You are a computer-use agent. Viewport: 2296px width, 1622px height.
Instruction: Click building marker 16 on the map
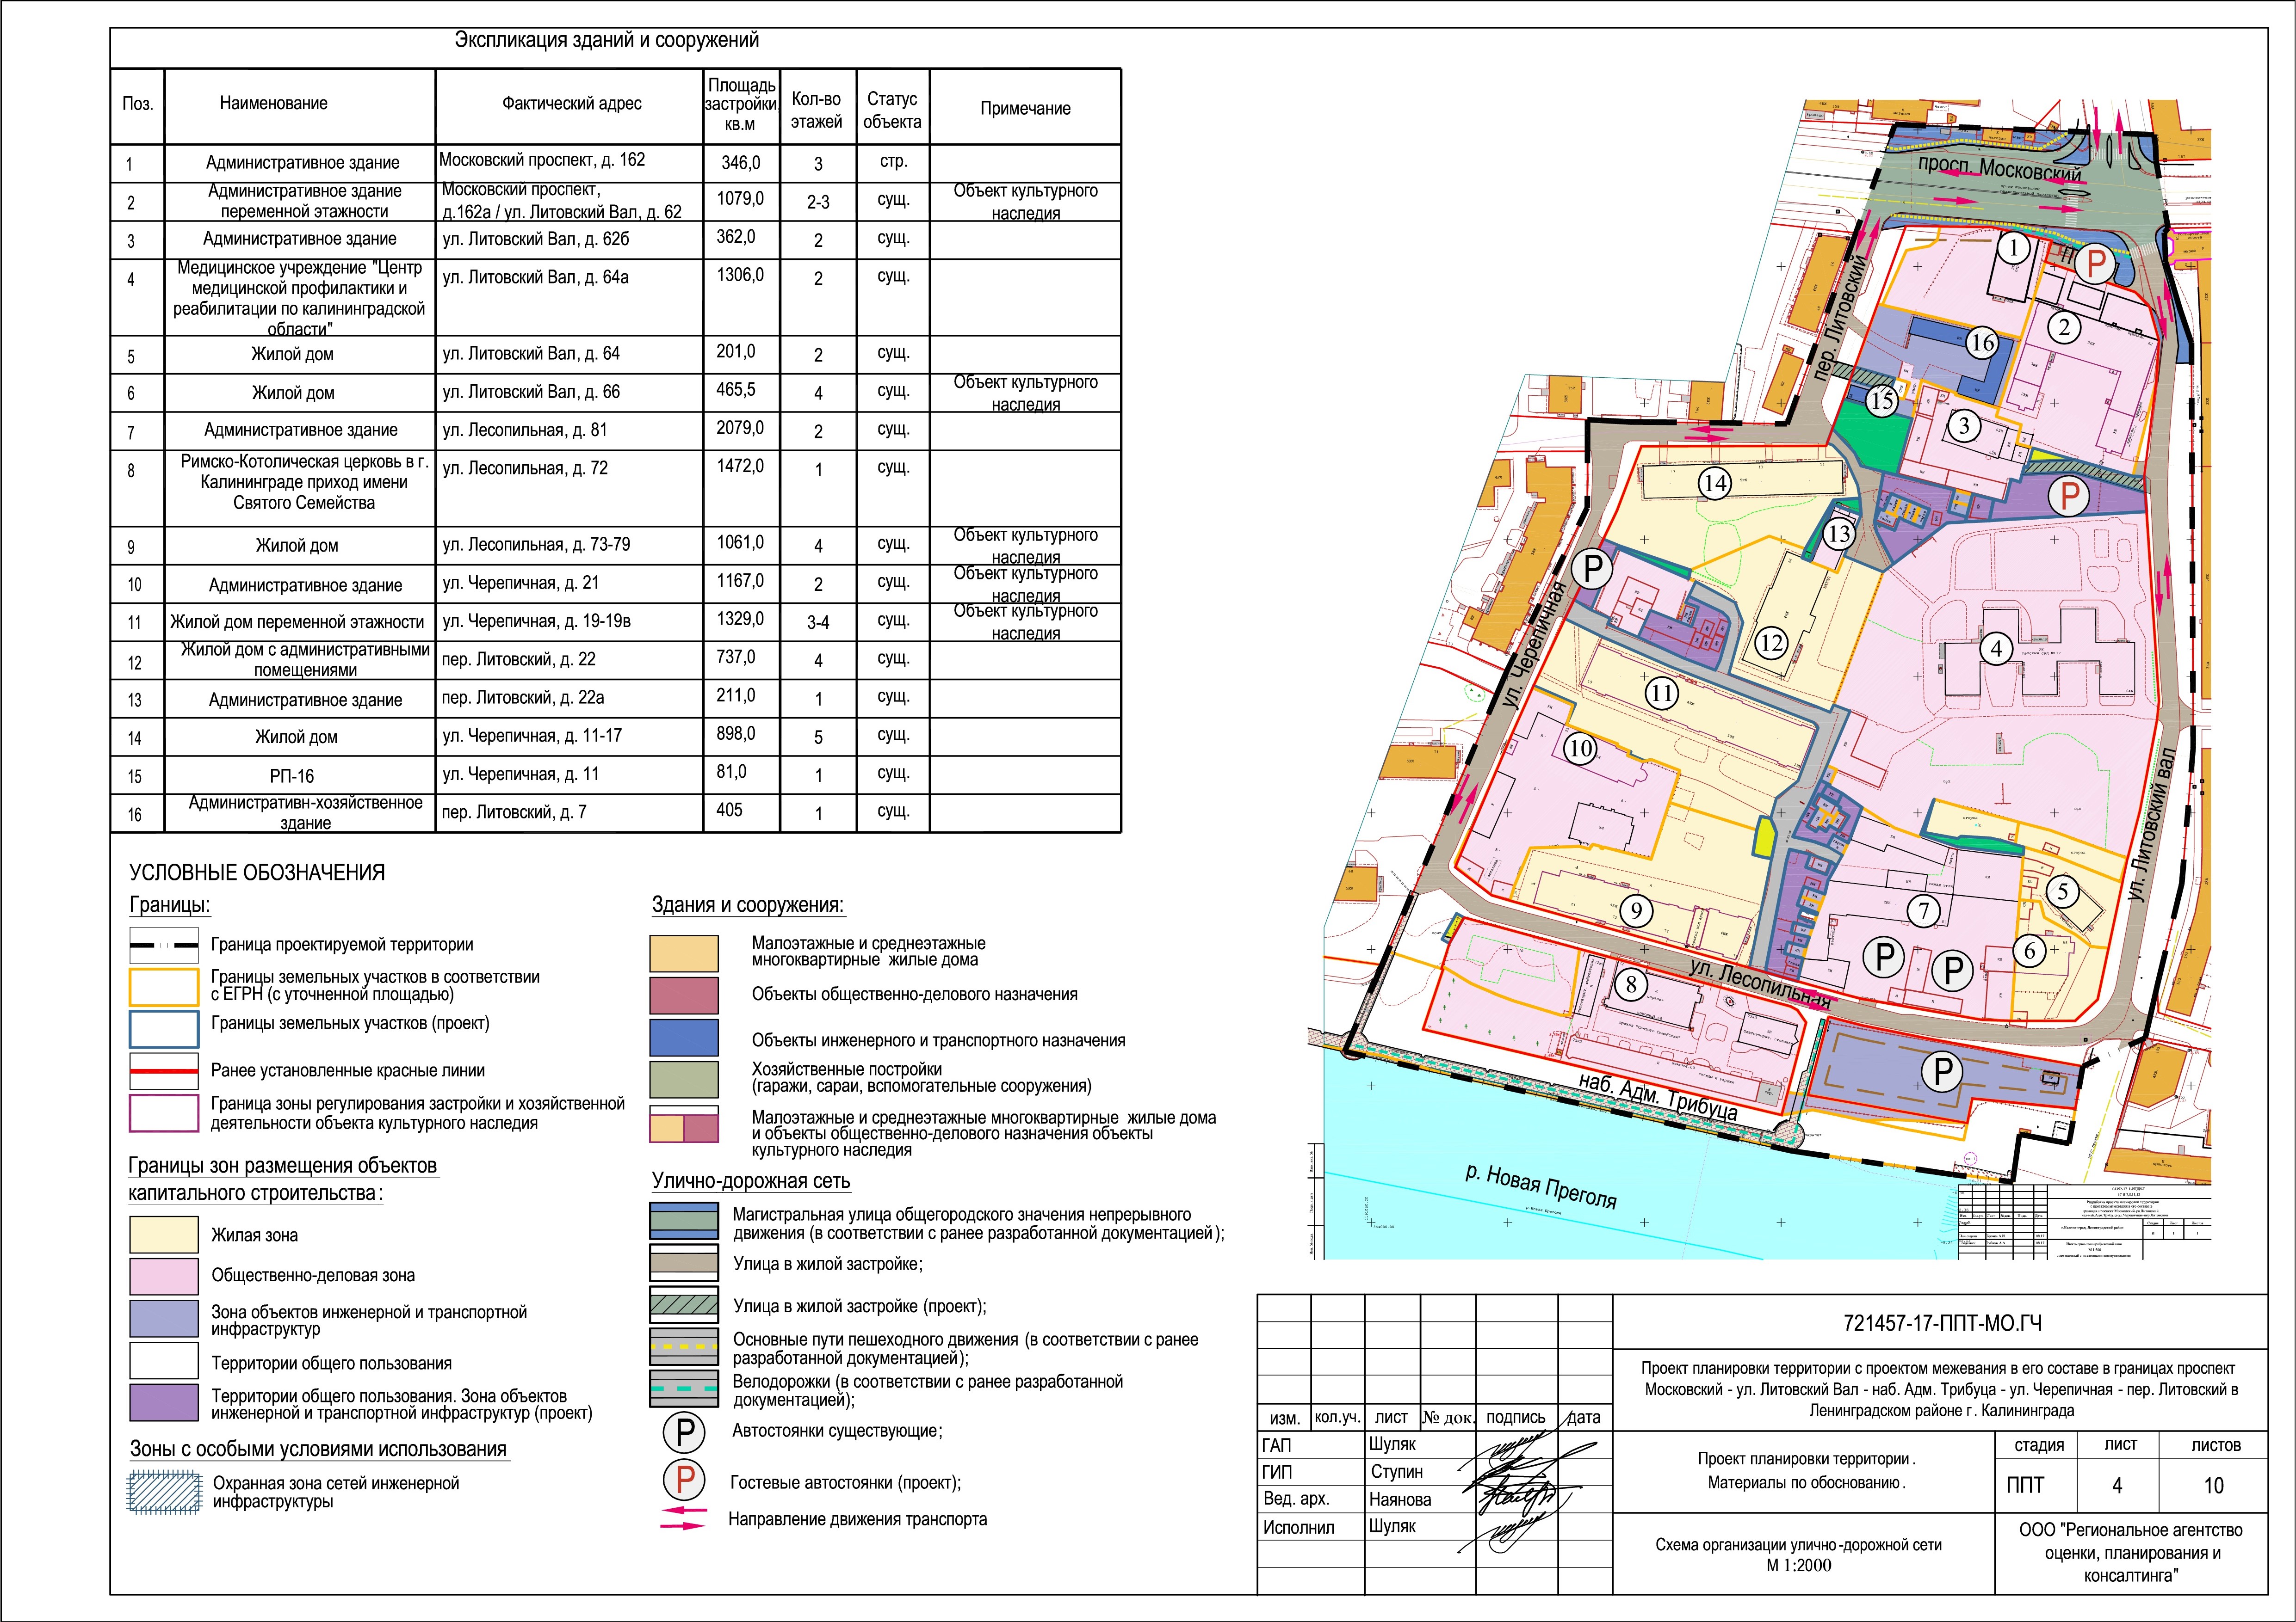[1982, 343]
